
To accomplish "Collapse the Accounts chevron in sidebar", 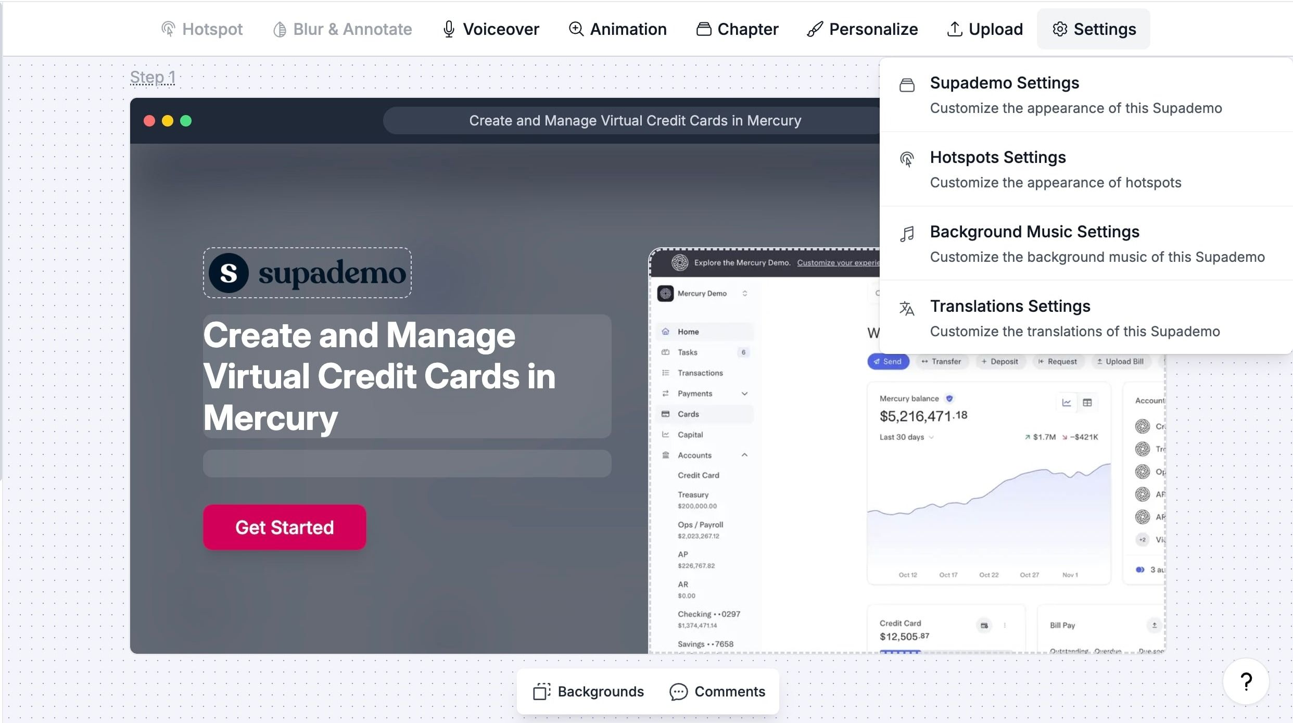I will click(x=744, y=455).
